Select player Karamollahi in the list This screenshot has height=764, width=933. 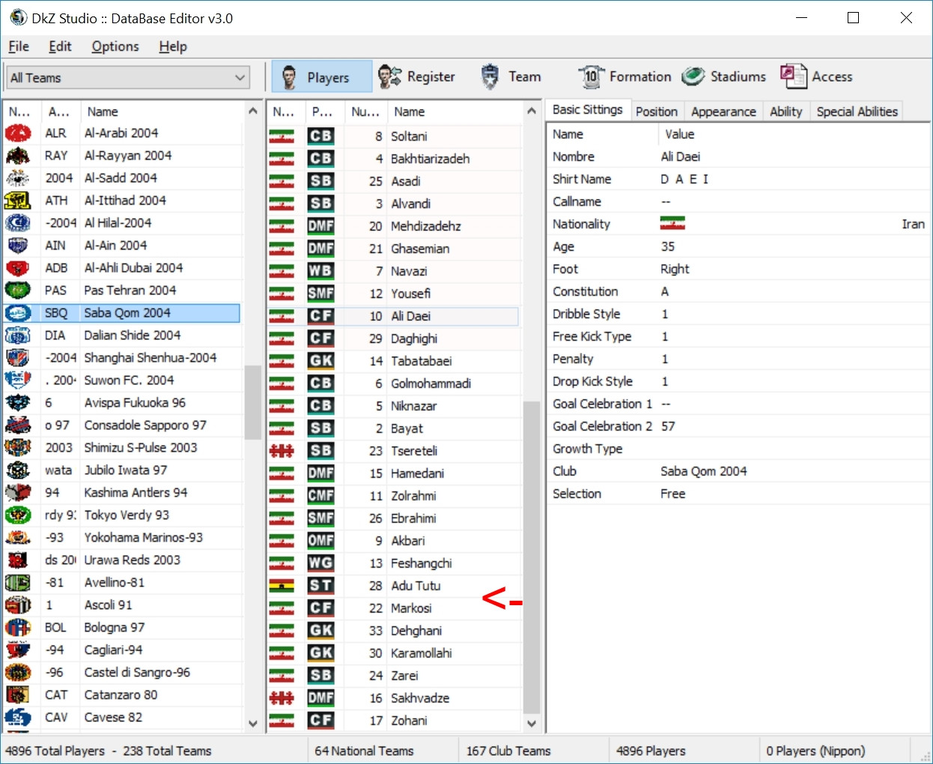coord(394,653)
